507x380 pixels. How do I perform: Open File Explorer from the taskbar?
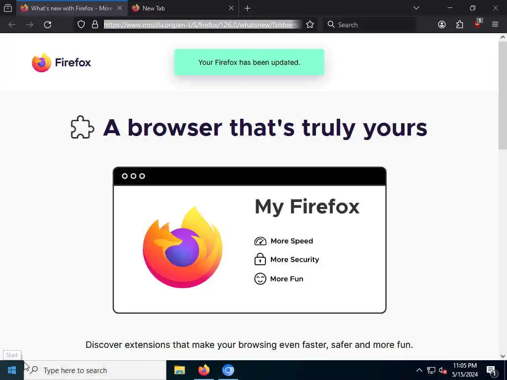tap(179, 370)
